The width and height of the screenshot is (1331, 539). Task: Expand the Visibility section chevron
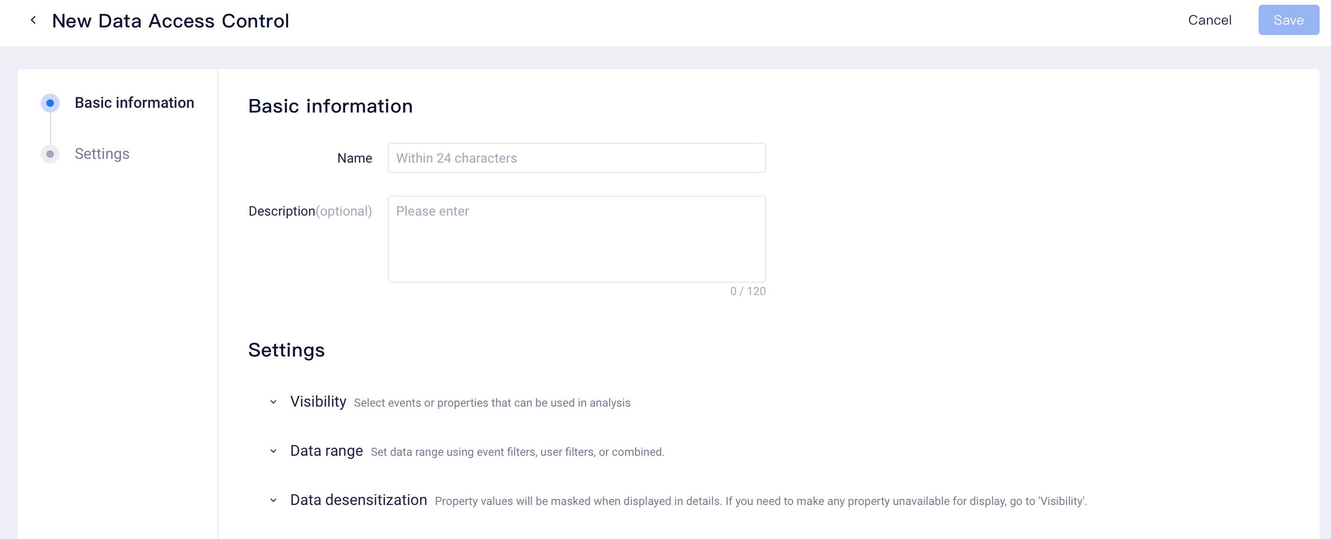(273, 402)
